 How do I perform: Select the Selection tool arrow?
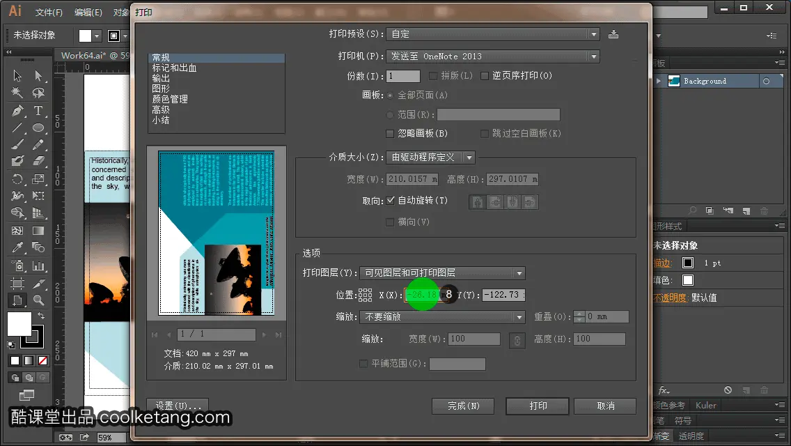17,76
